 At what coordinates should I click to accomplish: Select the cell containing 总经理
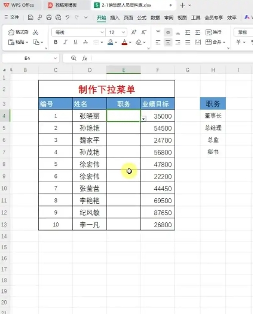pos(213,128)
